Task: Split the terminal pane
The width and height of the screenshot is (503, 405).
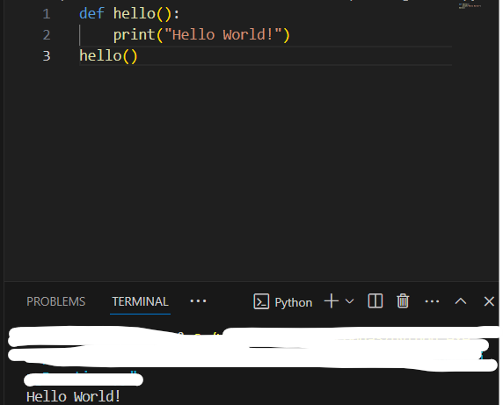Action: click(375, 301)
